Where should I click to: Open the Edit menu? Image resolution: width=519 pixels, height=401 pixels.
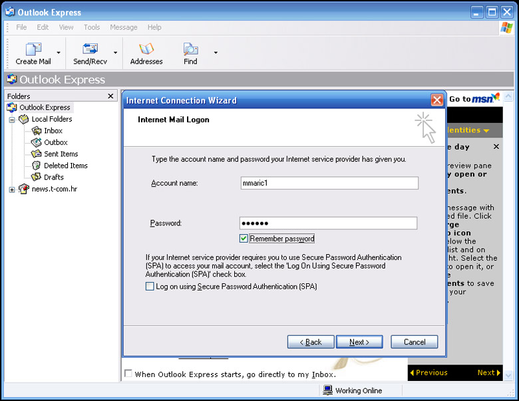point(43,27)
